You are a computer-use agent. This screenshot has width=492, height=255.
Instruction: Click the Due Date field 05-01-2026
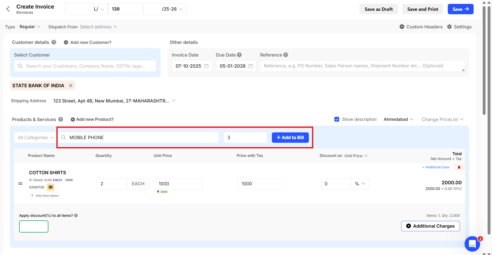236,66
